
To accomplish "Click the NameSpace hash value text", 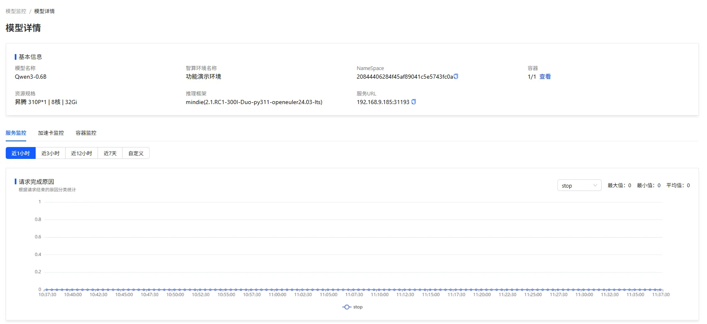I will (405, 77).
